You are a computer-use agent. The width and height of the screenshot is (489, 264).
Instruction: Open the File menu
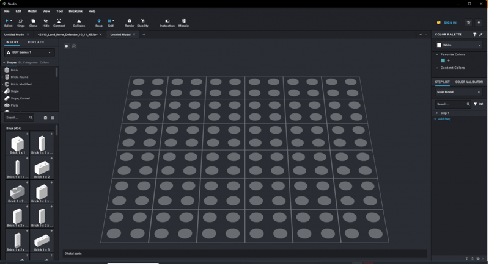pos(7,11)
